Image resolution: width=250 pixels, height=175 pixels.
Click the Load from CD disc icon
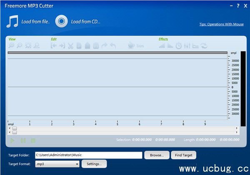point(62,21)
